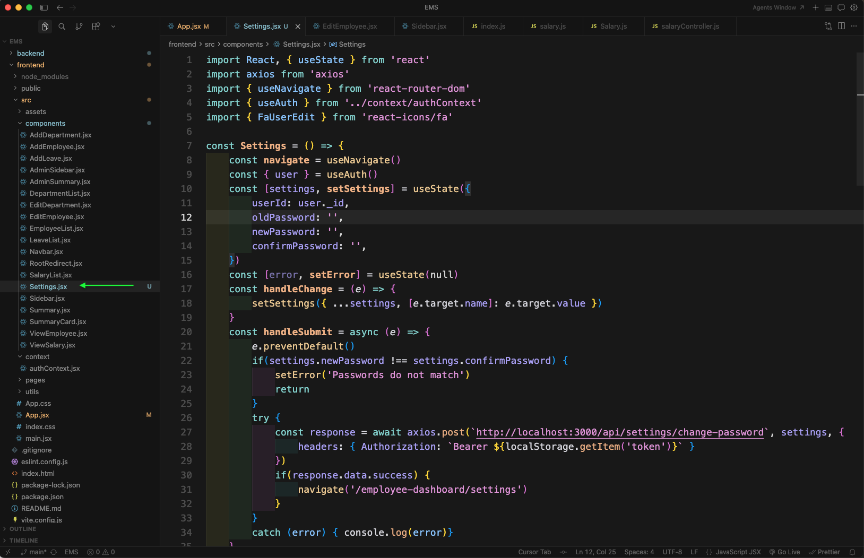Open App.css in the file tree

click(80, 403)
